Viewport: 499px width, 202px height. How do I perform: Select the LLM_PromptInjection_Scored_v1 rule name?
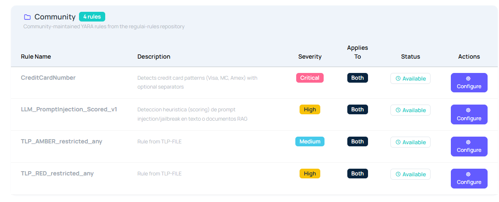point(69,110)
